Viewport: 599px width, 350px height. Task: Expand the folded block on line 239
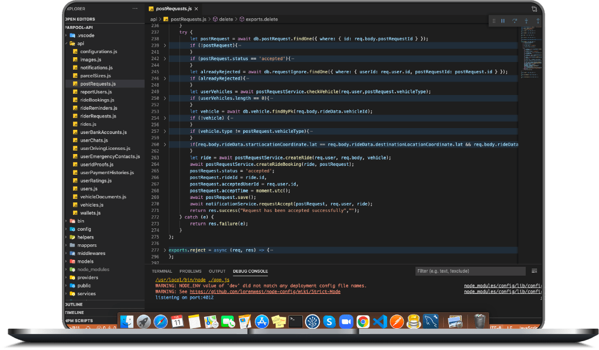[x=165, y=45]
